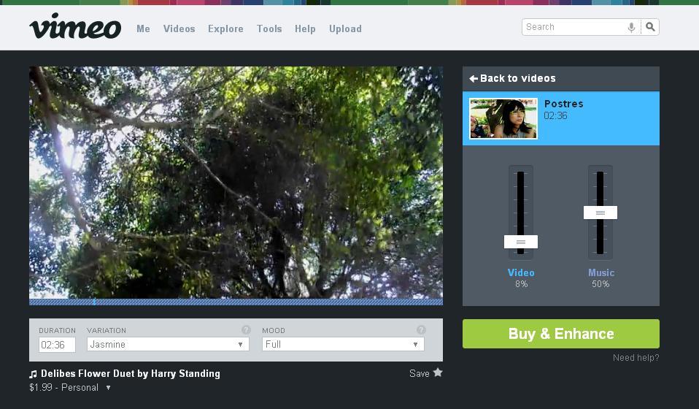The height and width of the screenshot is (409, 699).
Task: Click the microphone voice search icon
Action: [631, 27]
